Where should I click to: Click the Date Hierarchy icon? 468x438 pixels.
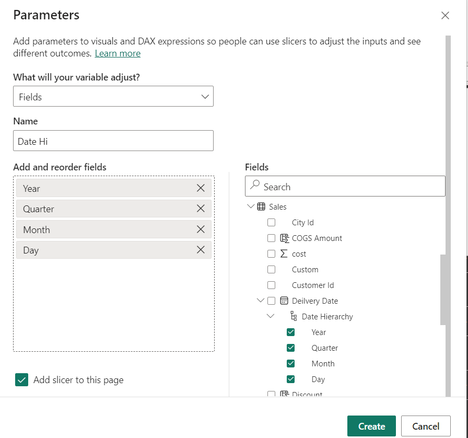(294, 316)
